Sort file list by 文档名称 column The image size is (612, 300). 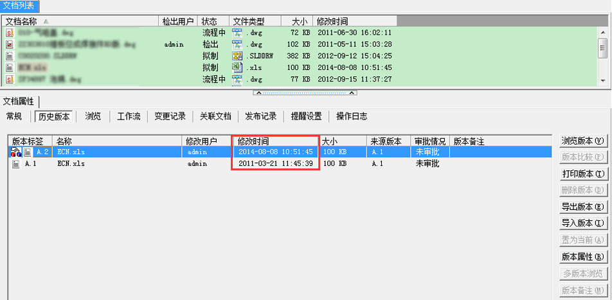26,21
